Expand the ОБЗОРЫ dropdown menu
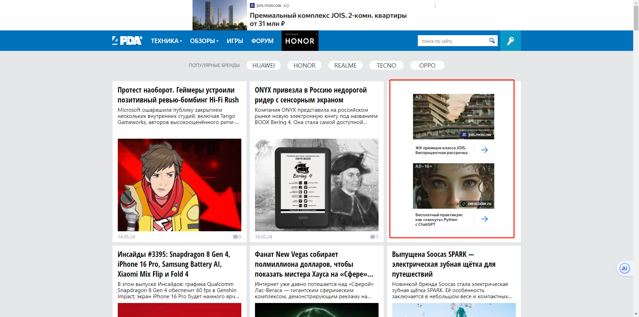 coord(204,41)
